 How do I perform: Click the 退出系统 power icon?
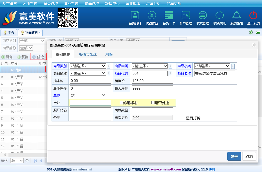click(x=253, y=16)
